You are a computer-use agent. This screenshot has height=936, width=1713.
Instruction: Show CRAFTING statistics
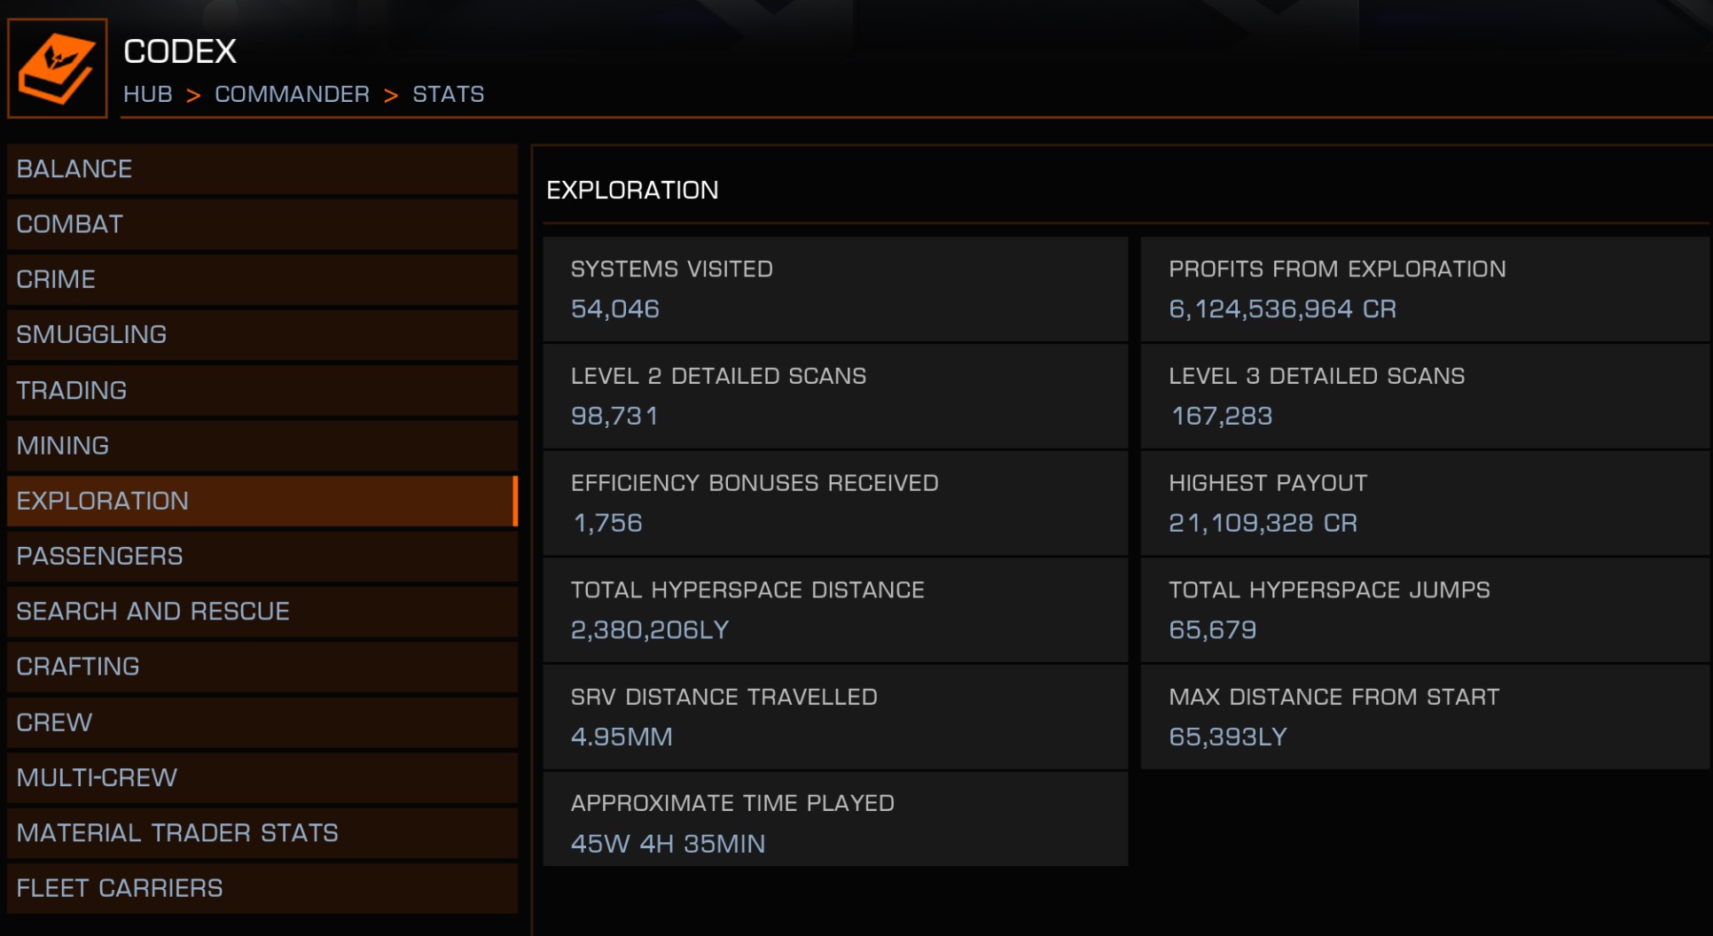[262, 667]
